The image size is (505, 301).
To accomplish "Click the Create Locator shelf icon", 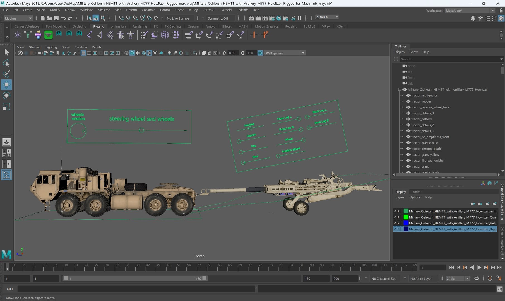I will pos(18,35).
